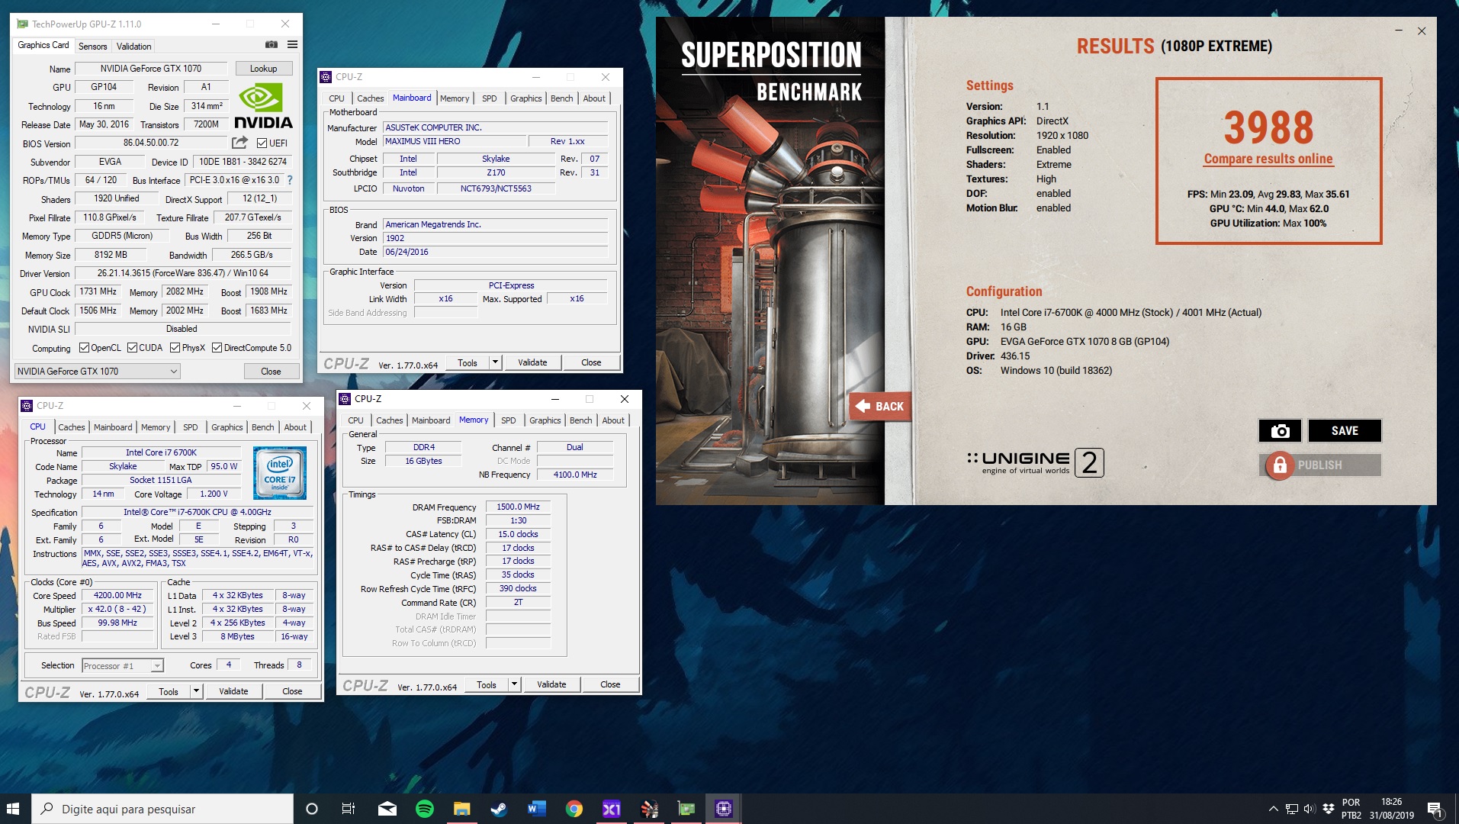
Task: Open Spotify from the taskbar
Action: point(425,809)
